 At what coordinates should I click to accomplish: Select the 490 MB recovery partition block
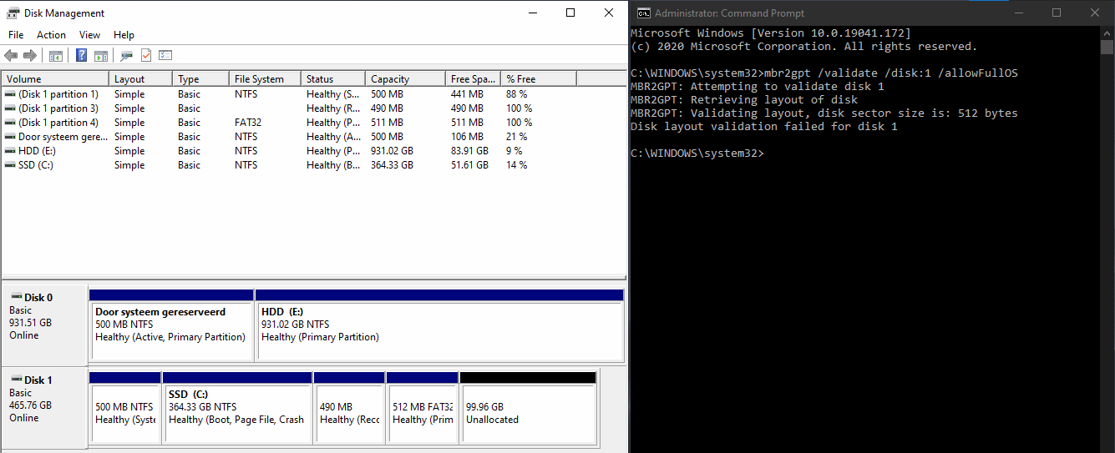(349, 408)
